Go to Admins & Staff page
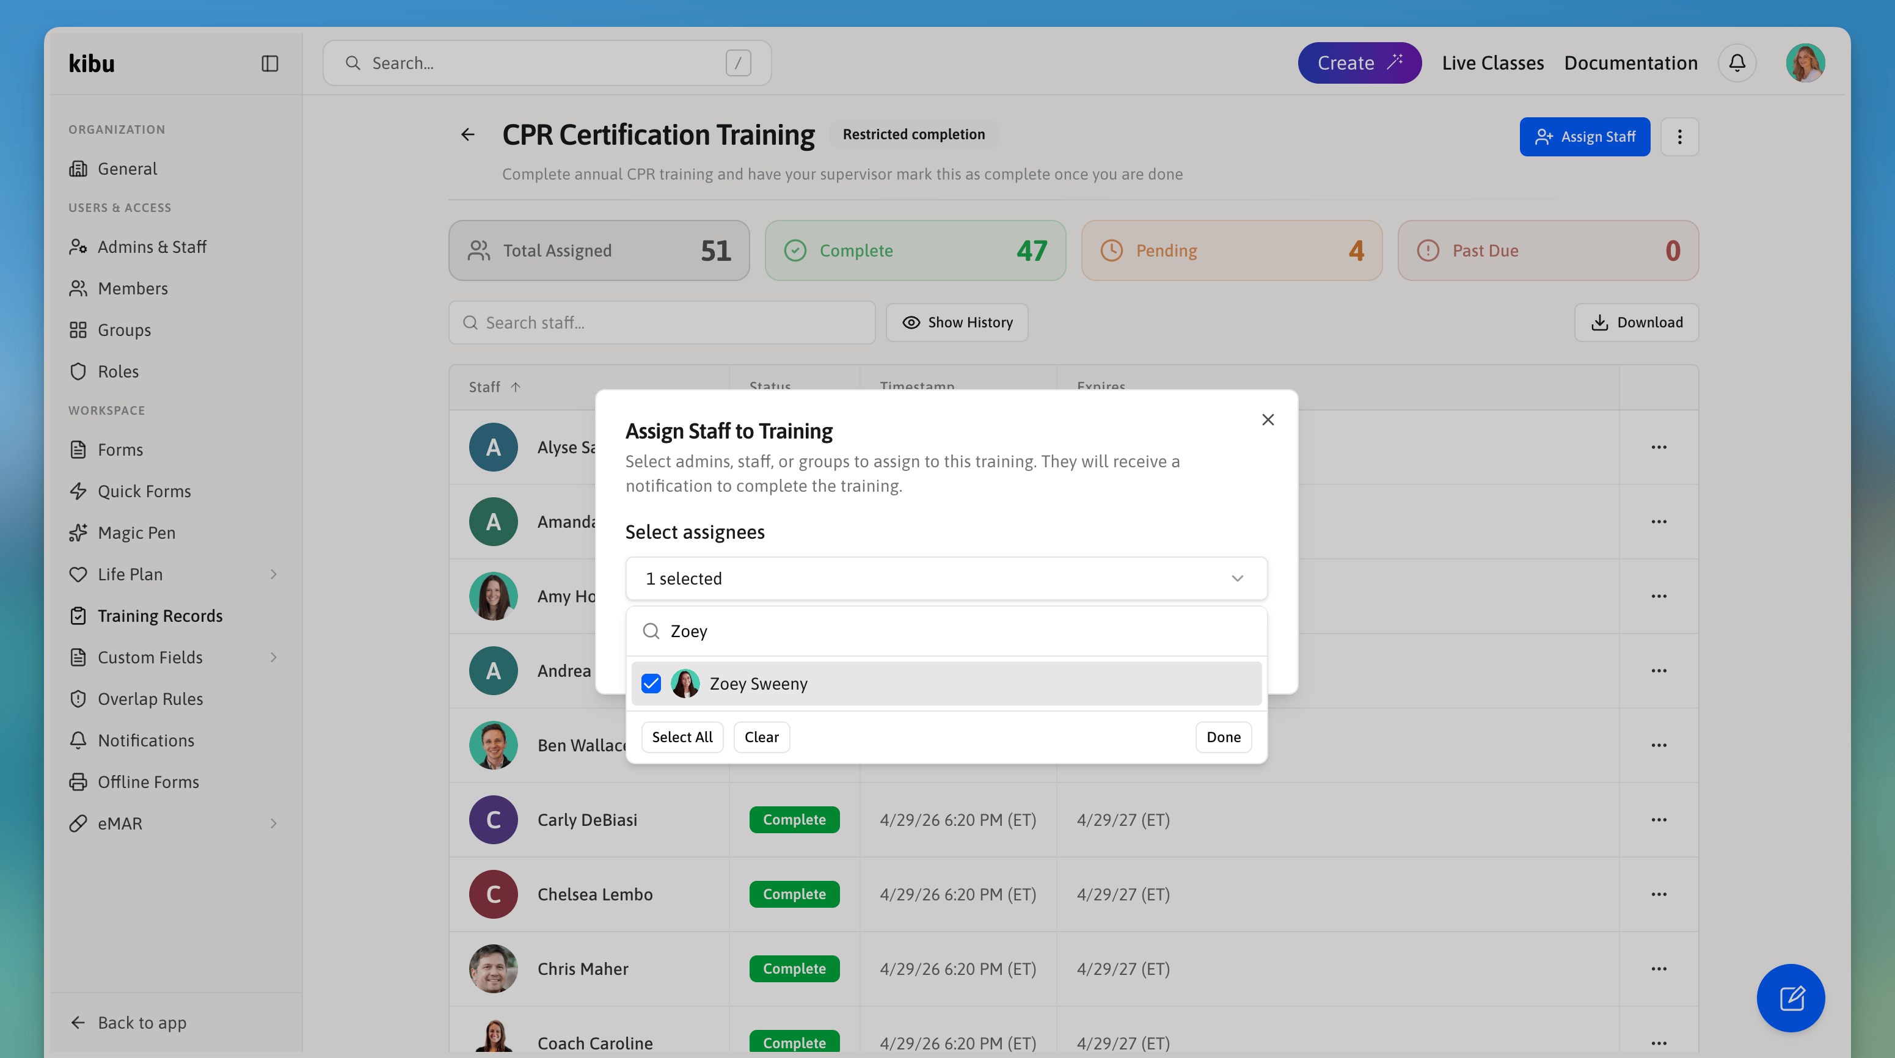The width and height of the screenshot is (1895, 1058). point(137,246)
